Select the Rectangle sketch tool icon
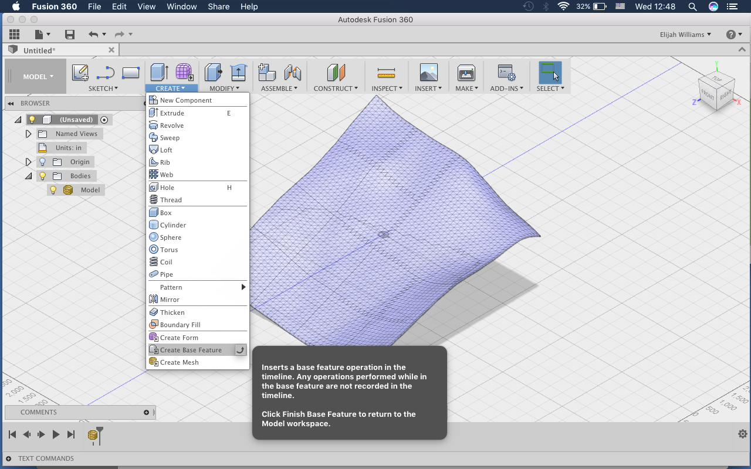 130,73
